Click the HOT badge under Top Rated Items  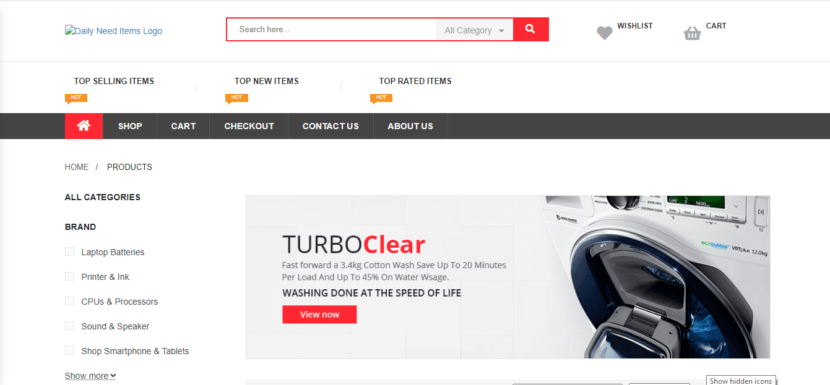[x=381, y=97]
